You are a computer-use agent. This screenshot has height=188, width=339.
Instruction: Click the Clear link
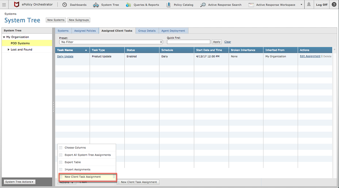227,42
